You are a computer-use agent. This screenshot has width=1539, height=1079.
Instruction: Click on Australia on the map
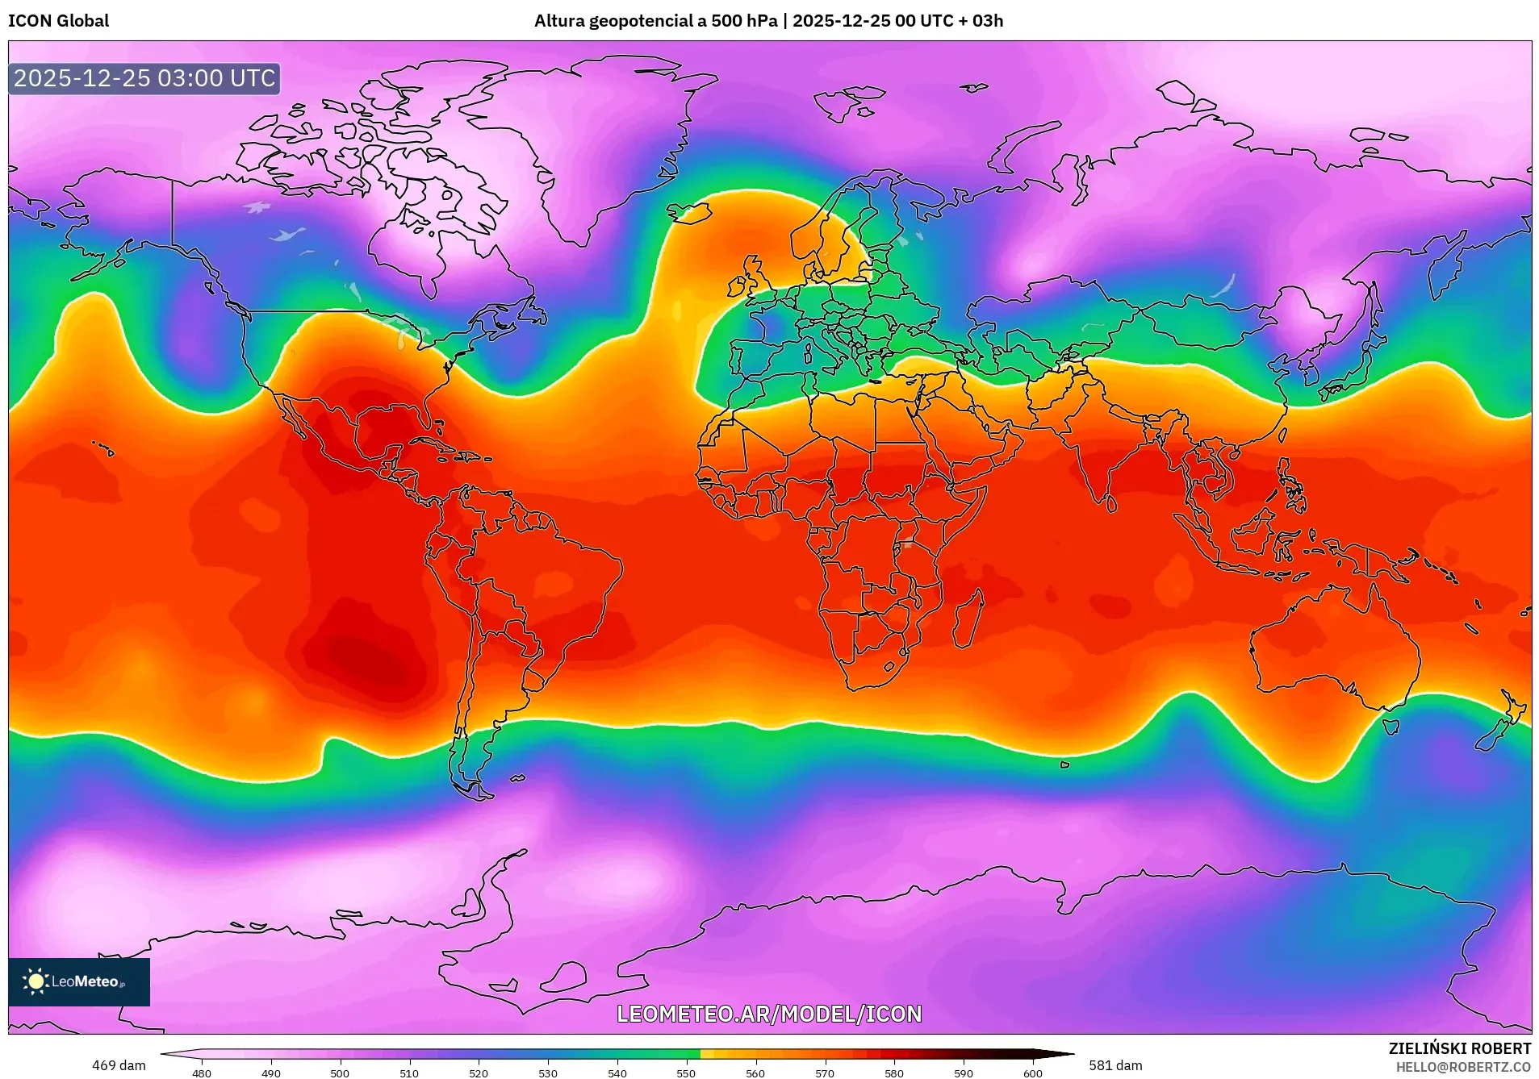(1332, 645)
